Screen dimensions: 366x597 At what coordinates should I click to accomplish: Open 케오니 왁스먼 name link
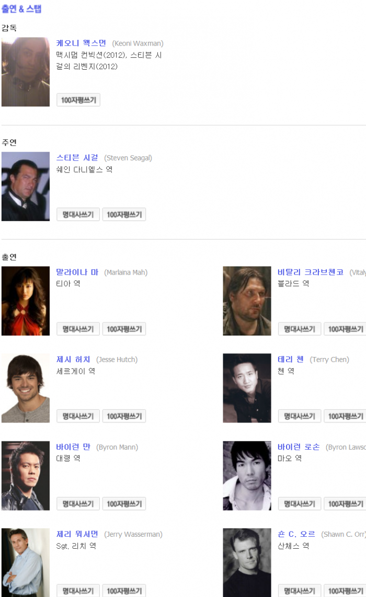click(81, 43)
